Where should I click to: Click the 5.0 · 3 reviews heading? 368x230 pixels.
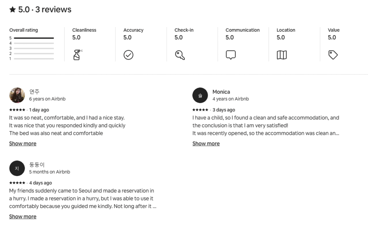[x=45, y=10]
